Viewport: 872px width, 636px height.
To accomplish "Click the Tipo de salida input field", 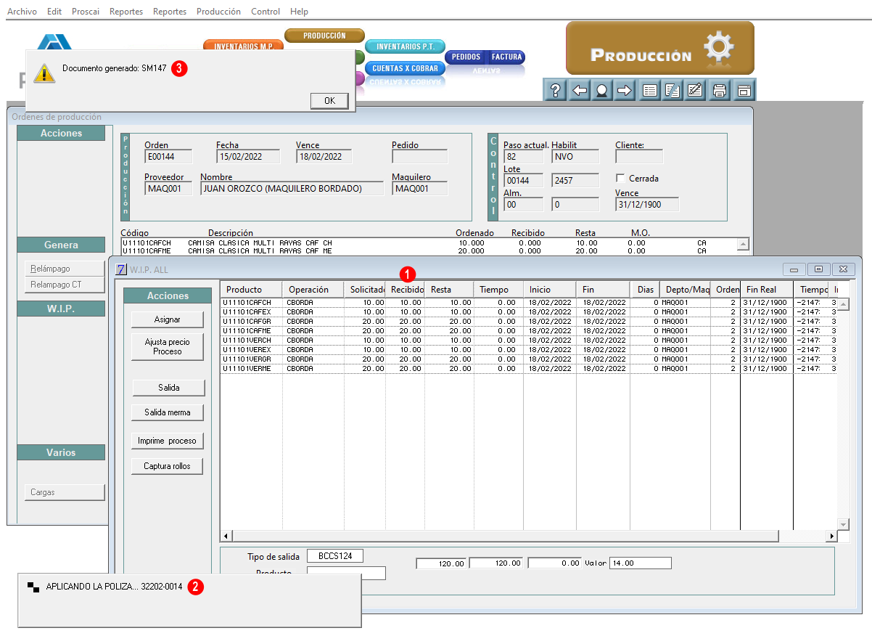I will click(x=335, y=556).
